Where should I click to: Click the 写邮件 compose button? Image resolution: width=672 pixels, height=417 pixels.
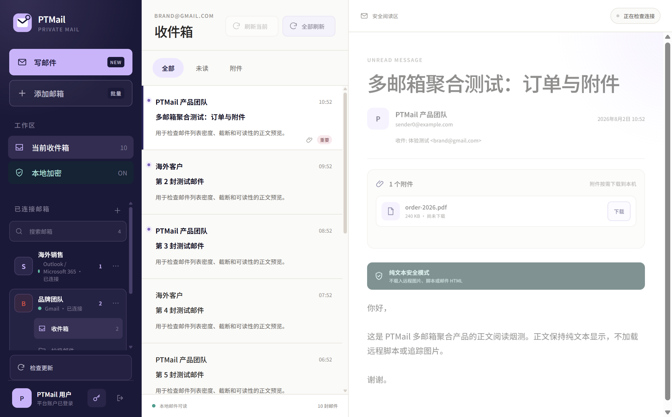pyautogui.click(x=71, y=62)
